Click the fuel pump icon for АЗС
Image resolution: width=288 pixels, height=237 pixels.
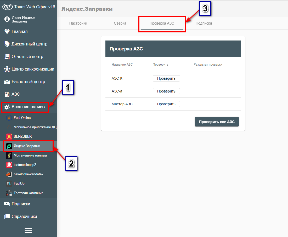point(7,94)
